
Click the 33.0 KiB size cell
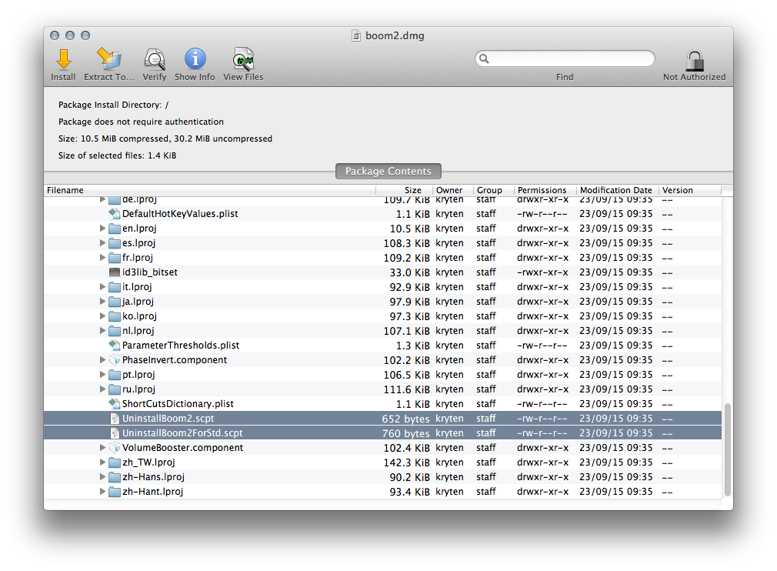click(409, 272)
